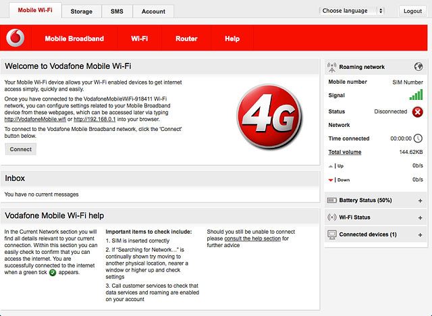Click the Signal label
This screenshot has height=316, width=432.
pyautogui.click(x=336, y=95)
